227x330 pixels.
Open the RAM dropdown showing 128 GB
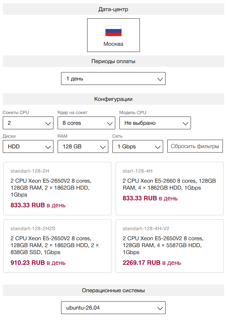tap(83, 147)
